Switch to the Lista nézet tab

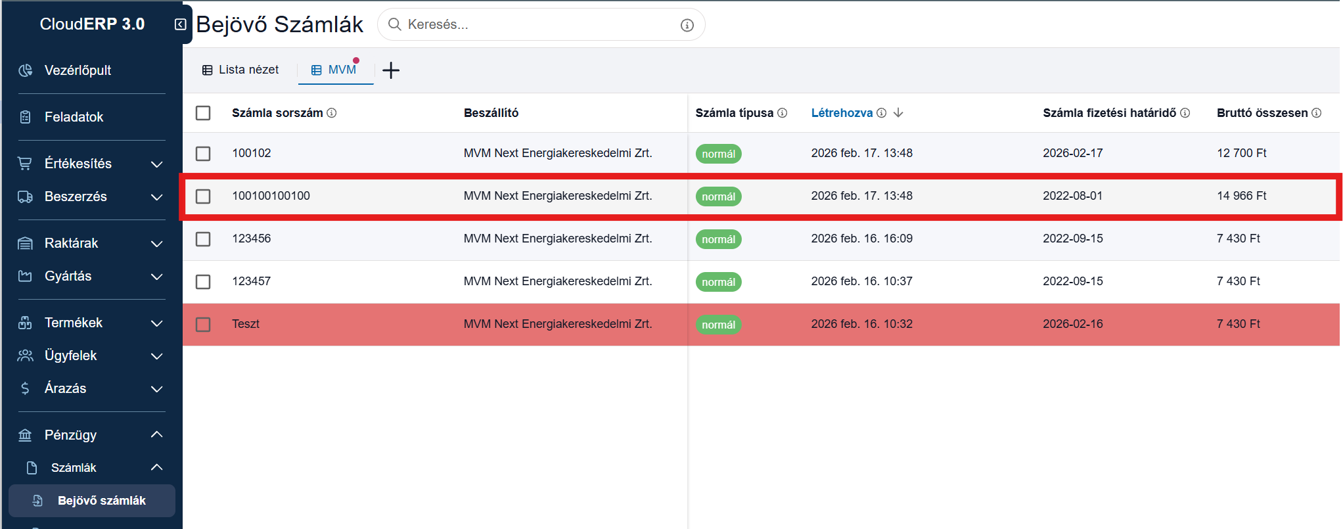tap(240, 70)
